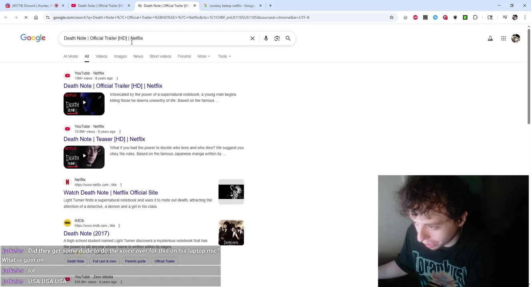531x287 pixels.
Task: Open the Death Note (2017) IMDb link
Action: tap(86, 234)
